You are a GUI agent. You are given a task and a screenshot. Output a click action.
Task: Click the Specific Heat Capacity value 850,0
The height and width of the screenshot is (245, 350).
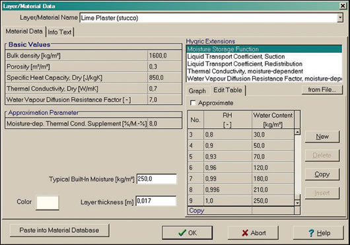pyautogui.click(x=164, y=77)
